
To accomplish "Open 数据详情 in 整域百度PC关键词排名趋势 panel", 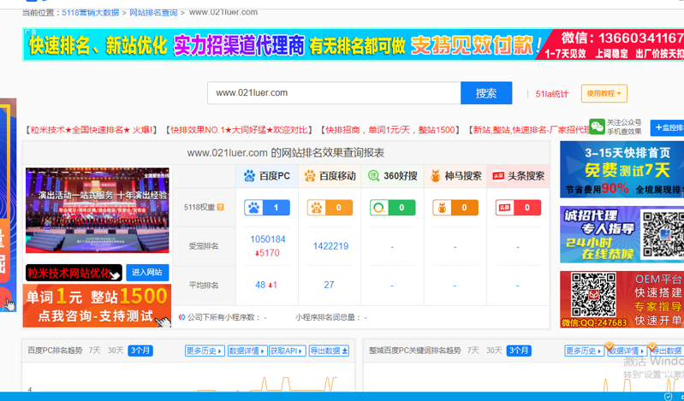I will click(627, 351).
